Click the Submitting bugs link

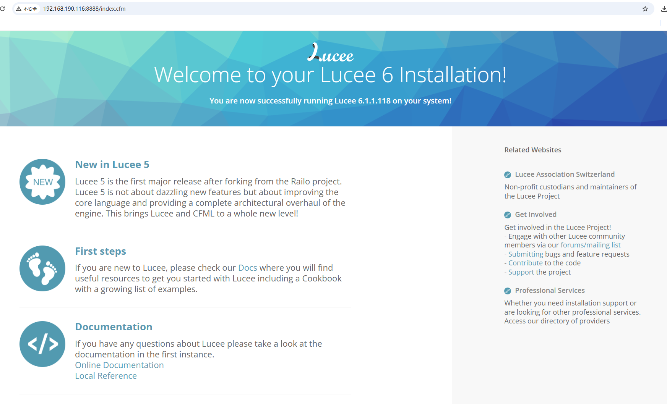[x=526, y=254]
